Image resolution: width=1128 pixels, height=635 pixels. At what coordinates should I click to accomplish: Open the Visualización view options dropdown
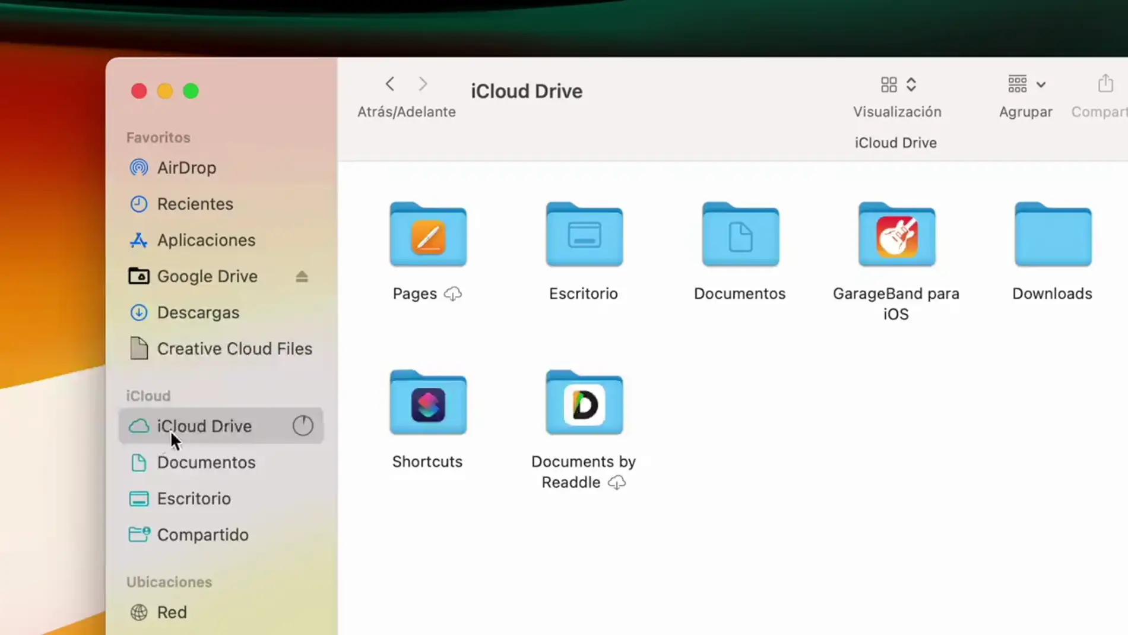click(x=897, y=84)
